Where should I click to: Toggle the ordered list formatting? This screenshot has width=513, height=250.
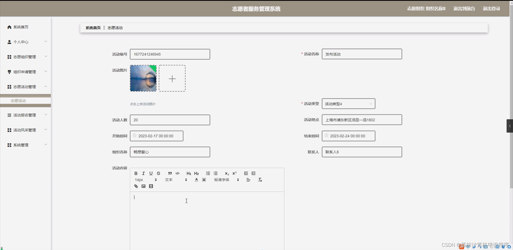coord(208,173)
